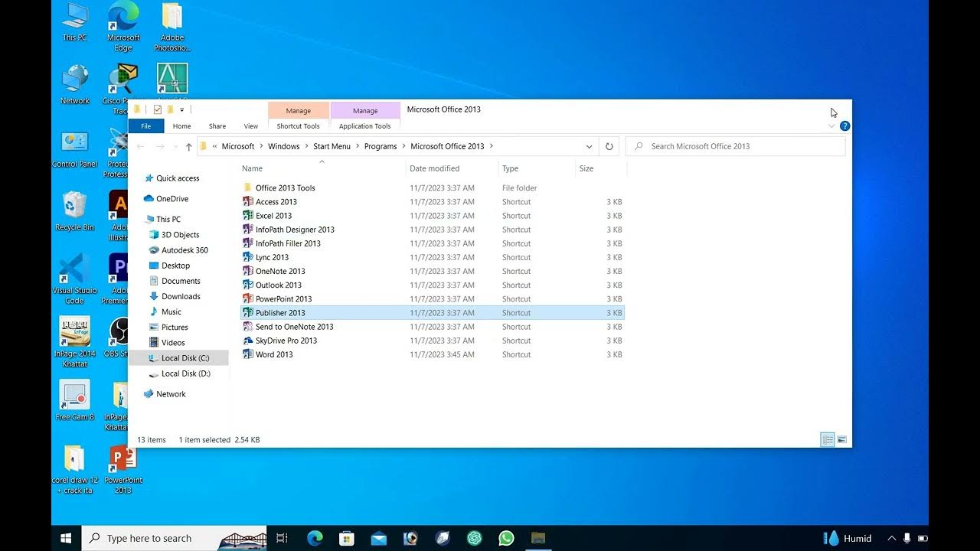Open Microsoft Edge from the taskbar
This screenshot has height=551, width=980.
coord(315,538)
